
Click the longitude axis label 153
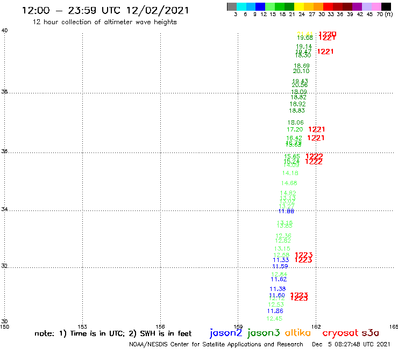pos(82,327)
